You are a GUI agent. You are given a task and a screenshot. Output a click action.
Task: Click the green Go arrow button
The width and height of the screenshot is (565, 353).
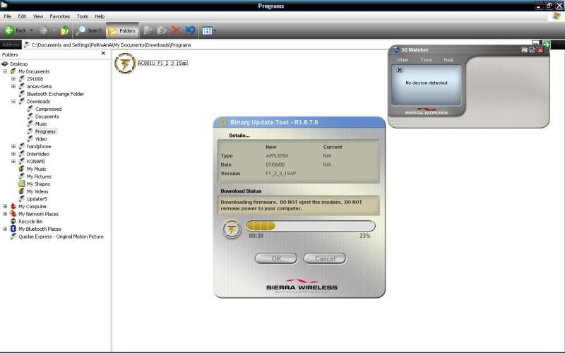546,44
